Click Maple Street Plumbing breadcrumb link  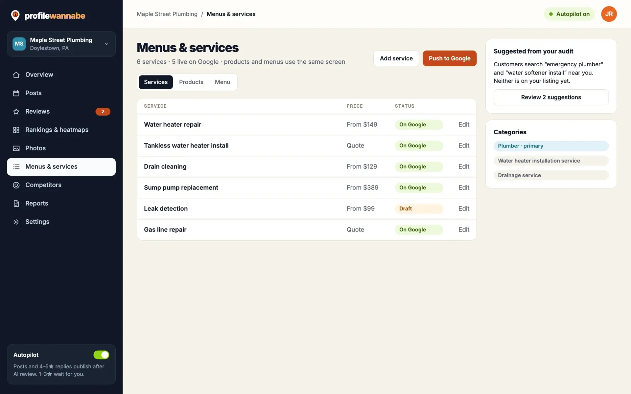[167, 14]
